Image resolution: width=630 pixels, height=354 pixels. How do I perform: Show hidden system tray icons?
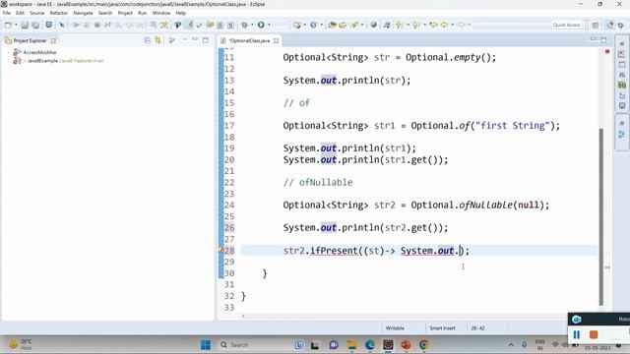tap(511, 345)
